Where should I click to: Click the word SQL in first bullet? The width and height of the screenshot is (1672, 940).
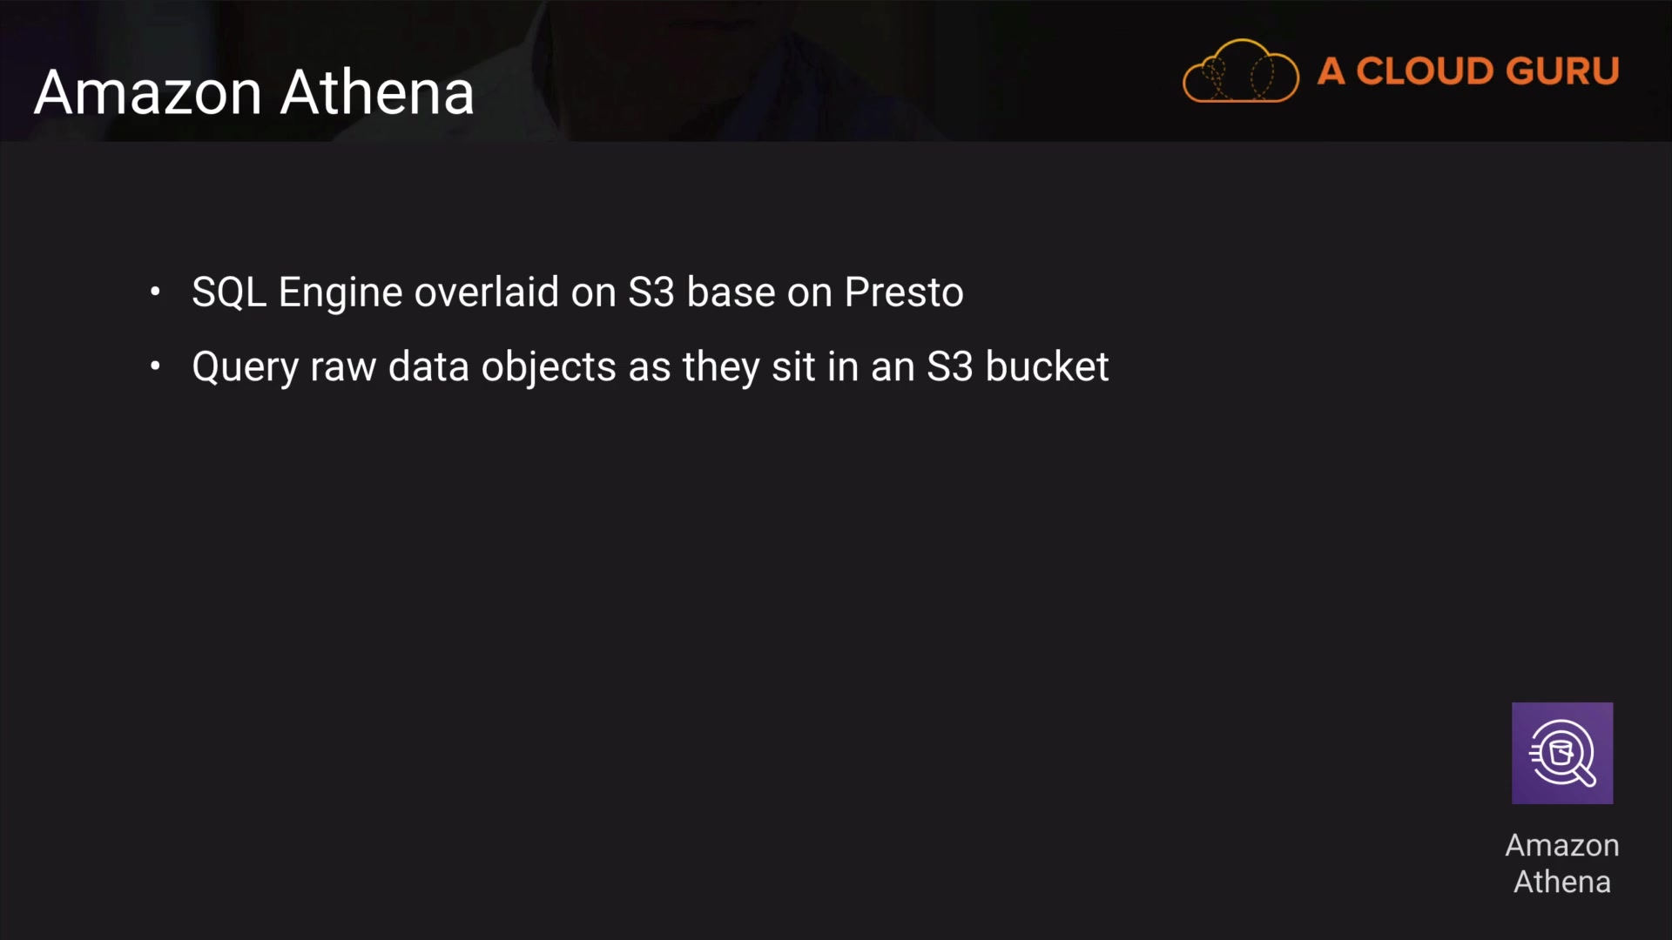[x=228, y=292]
